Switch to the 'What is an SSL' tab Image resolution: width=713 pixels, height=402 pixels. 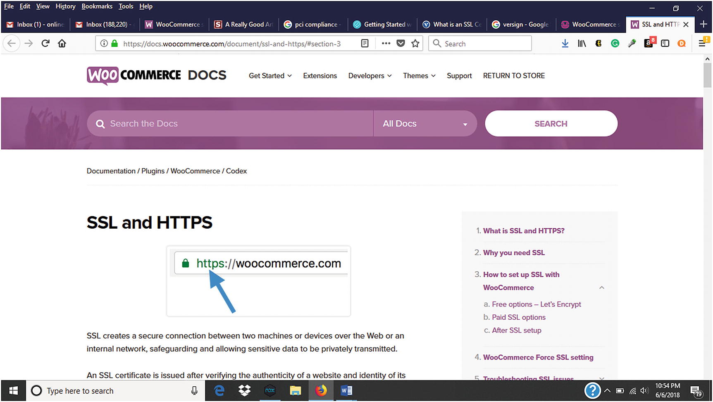[x=452, y=24]
